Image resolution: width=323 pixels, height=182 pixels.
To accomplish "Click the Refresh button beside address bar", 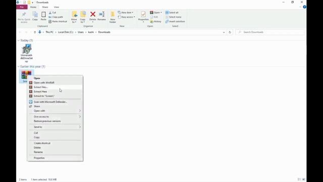I will coord(230,32).
